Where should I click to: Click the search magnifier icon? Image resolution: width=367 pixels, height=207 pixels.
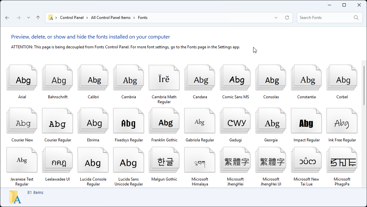(356, 18)
